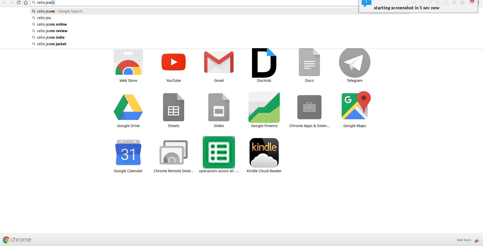Launch Telegram from the apps page
The width and height of the screenshot is (483, 246).
pos(355,62)
